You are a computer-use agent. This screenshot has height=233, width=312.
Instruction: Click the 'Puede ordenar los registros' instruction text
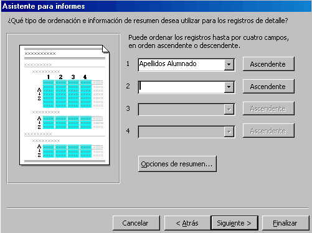point(209,41)
